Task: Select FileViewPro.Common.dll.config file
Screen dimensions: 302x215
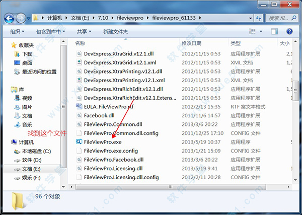Action: [x=121, y=133]
